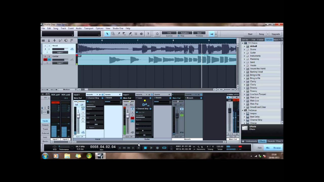
Task: Click the record button in transport
Action: click(x=157, y=148)
